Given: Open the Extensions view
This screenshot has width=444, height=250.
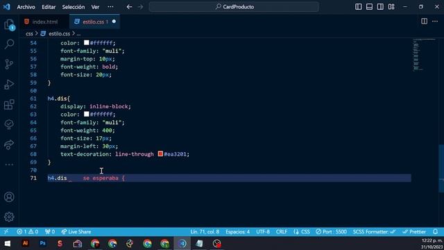Looking at the screenshot, I should click(x=9, y=104).
